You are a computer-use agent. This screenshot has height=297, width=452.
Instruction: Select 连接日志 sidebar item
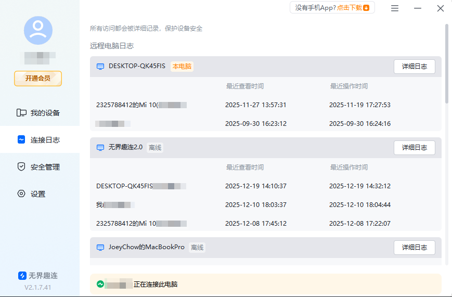click(40, 140)
